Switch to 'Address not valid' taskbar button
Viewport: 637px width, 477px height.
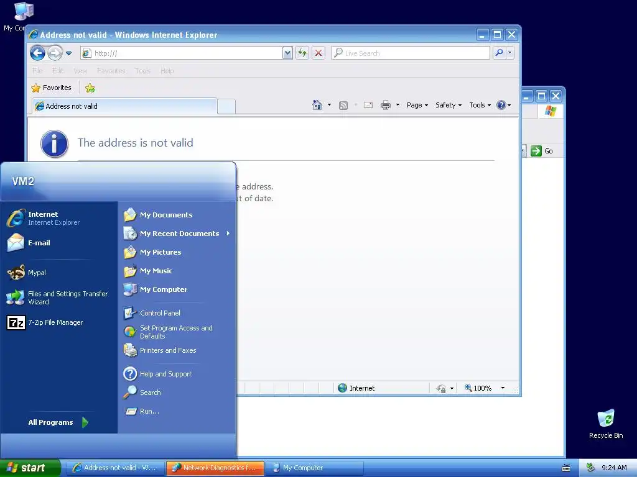coord(115,468)
